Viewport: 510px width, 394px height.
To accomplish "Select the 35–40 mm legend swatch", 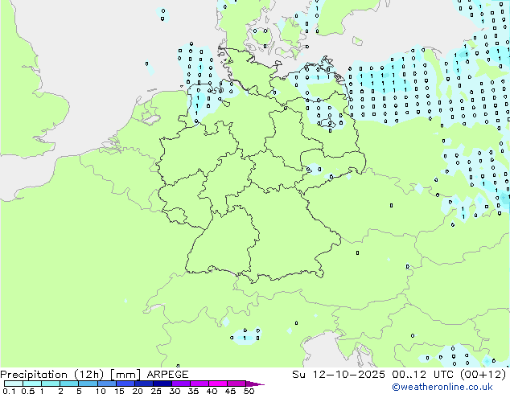I will pos(199,384).
